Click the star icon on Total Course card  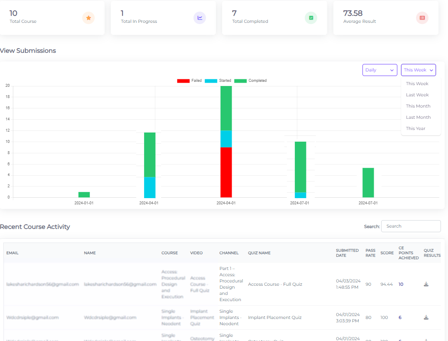88,18
